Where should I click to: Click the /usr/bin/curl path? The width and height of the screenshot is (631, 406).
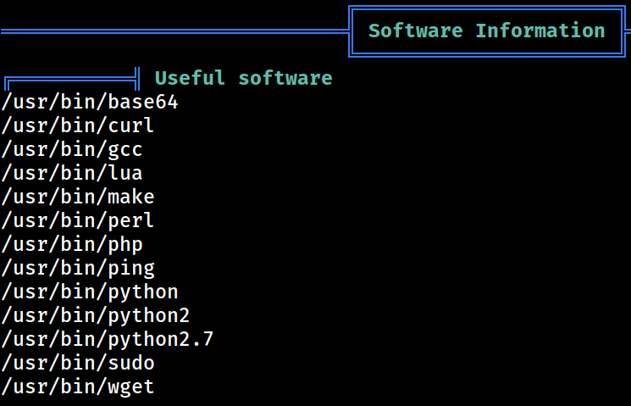pos(78,125)
